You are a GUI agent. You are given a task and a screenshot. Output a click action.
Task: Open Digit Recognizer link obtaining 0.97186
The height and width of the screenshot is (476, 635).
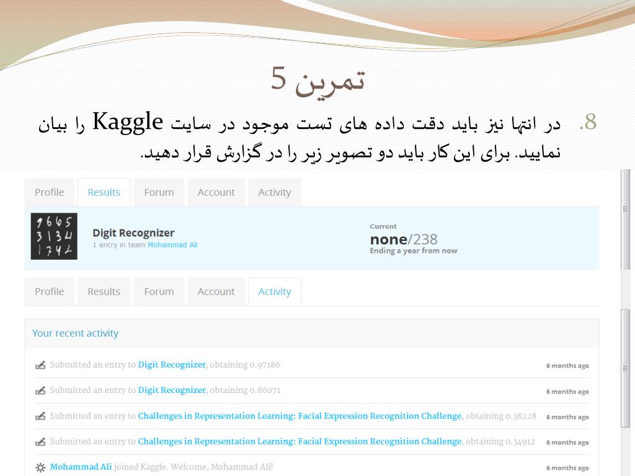tap(172, 364)
